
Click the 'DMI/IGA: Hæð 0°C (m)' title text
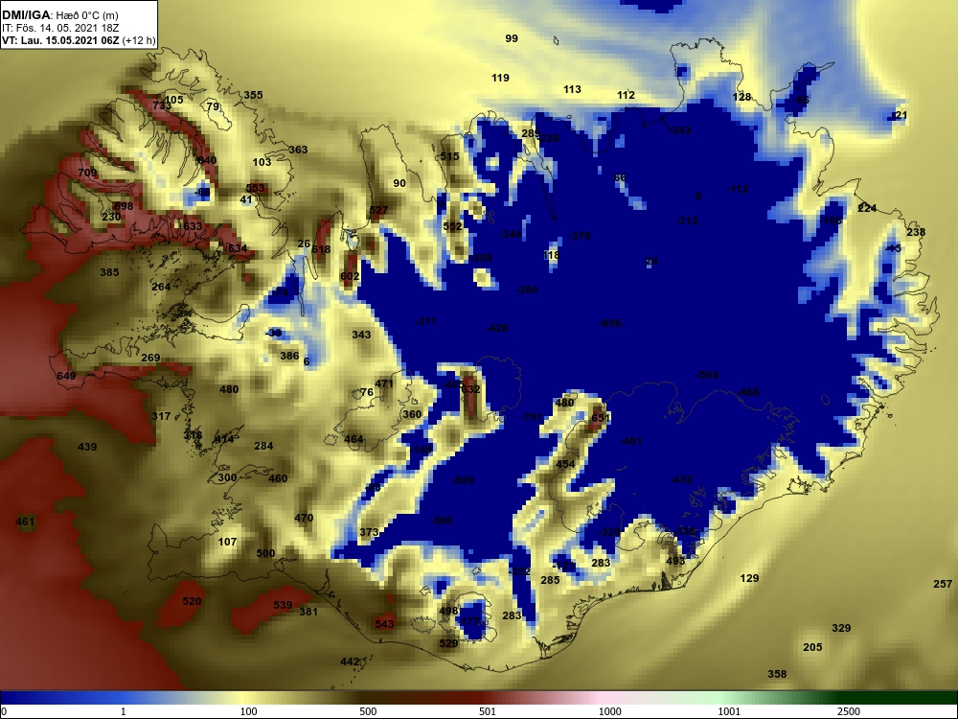click(59, 15)
